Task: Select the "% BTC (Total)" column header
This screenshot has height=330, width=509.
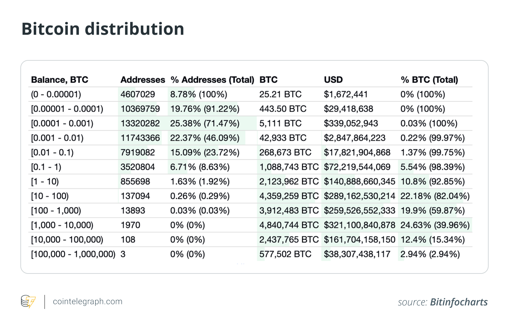Action: coord(429,80)
